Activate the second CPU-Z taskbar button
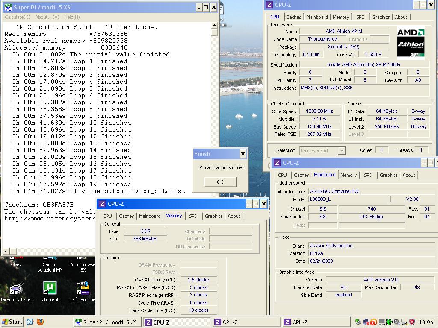 tap(246, 322)
